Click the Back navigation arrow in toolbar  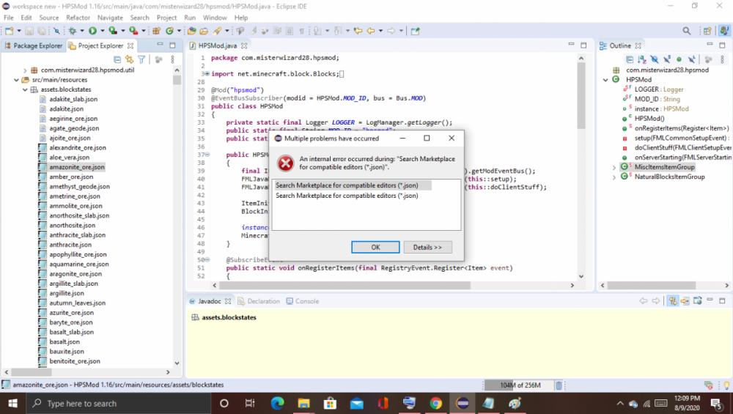point(371,31)
